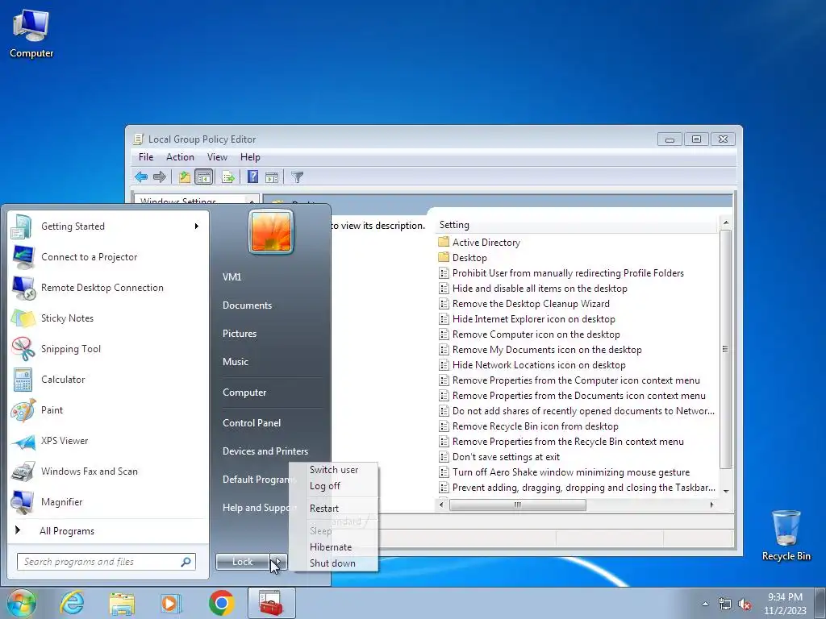The height and width of the screenshot is (619, 826).
Task: Open Devices and Printers
Action: click(265, 451)
